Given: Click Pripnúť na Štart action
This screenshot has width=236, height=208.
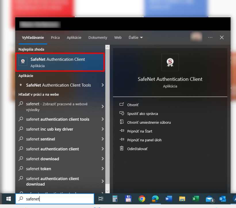Looking at the screenshot, I should pyautogui.click(x=139, y=131).
